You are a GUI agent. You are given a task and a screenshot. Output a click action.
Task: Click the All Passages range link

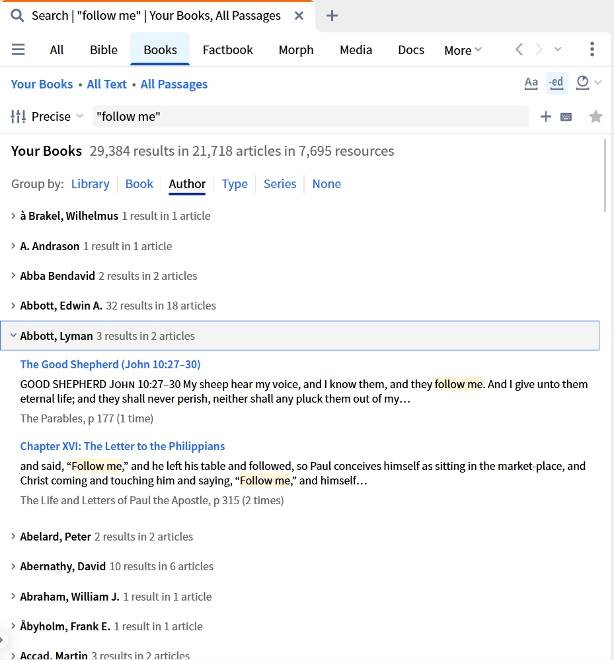pos(174,84)
